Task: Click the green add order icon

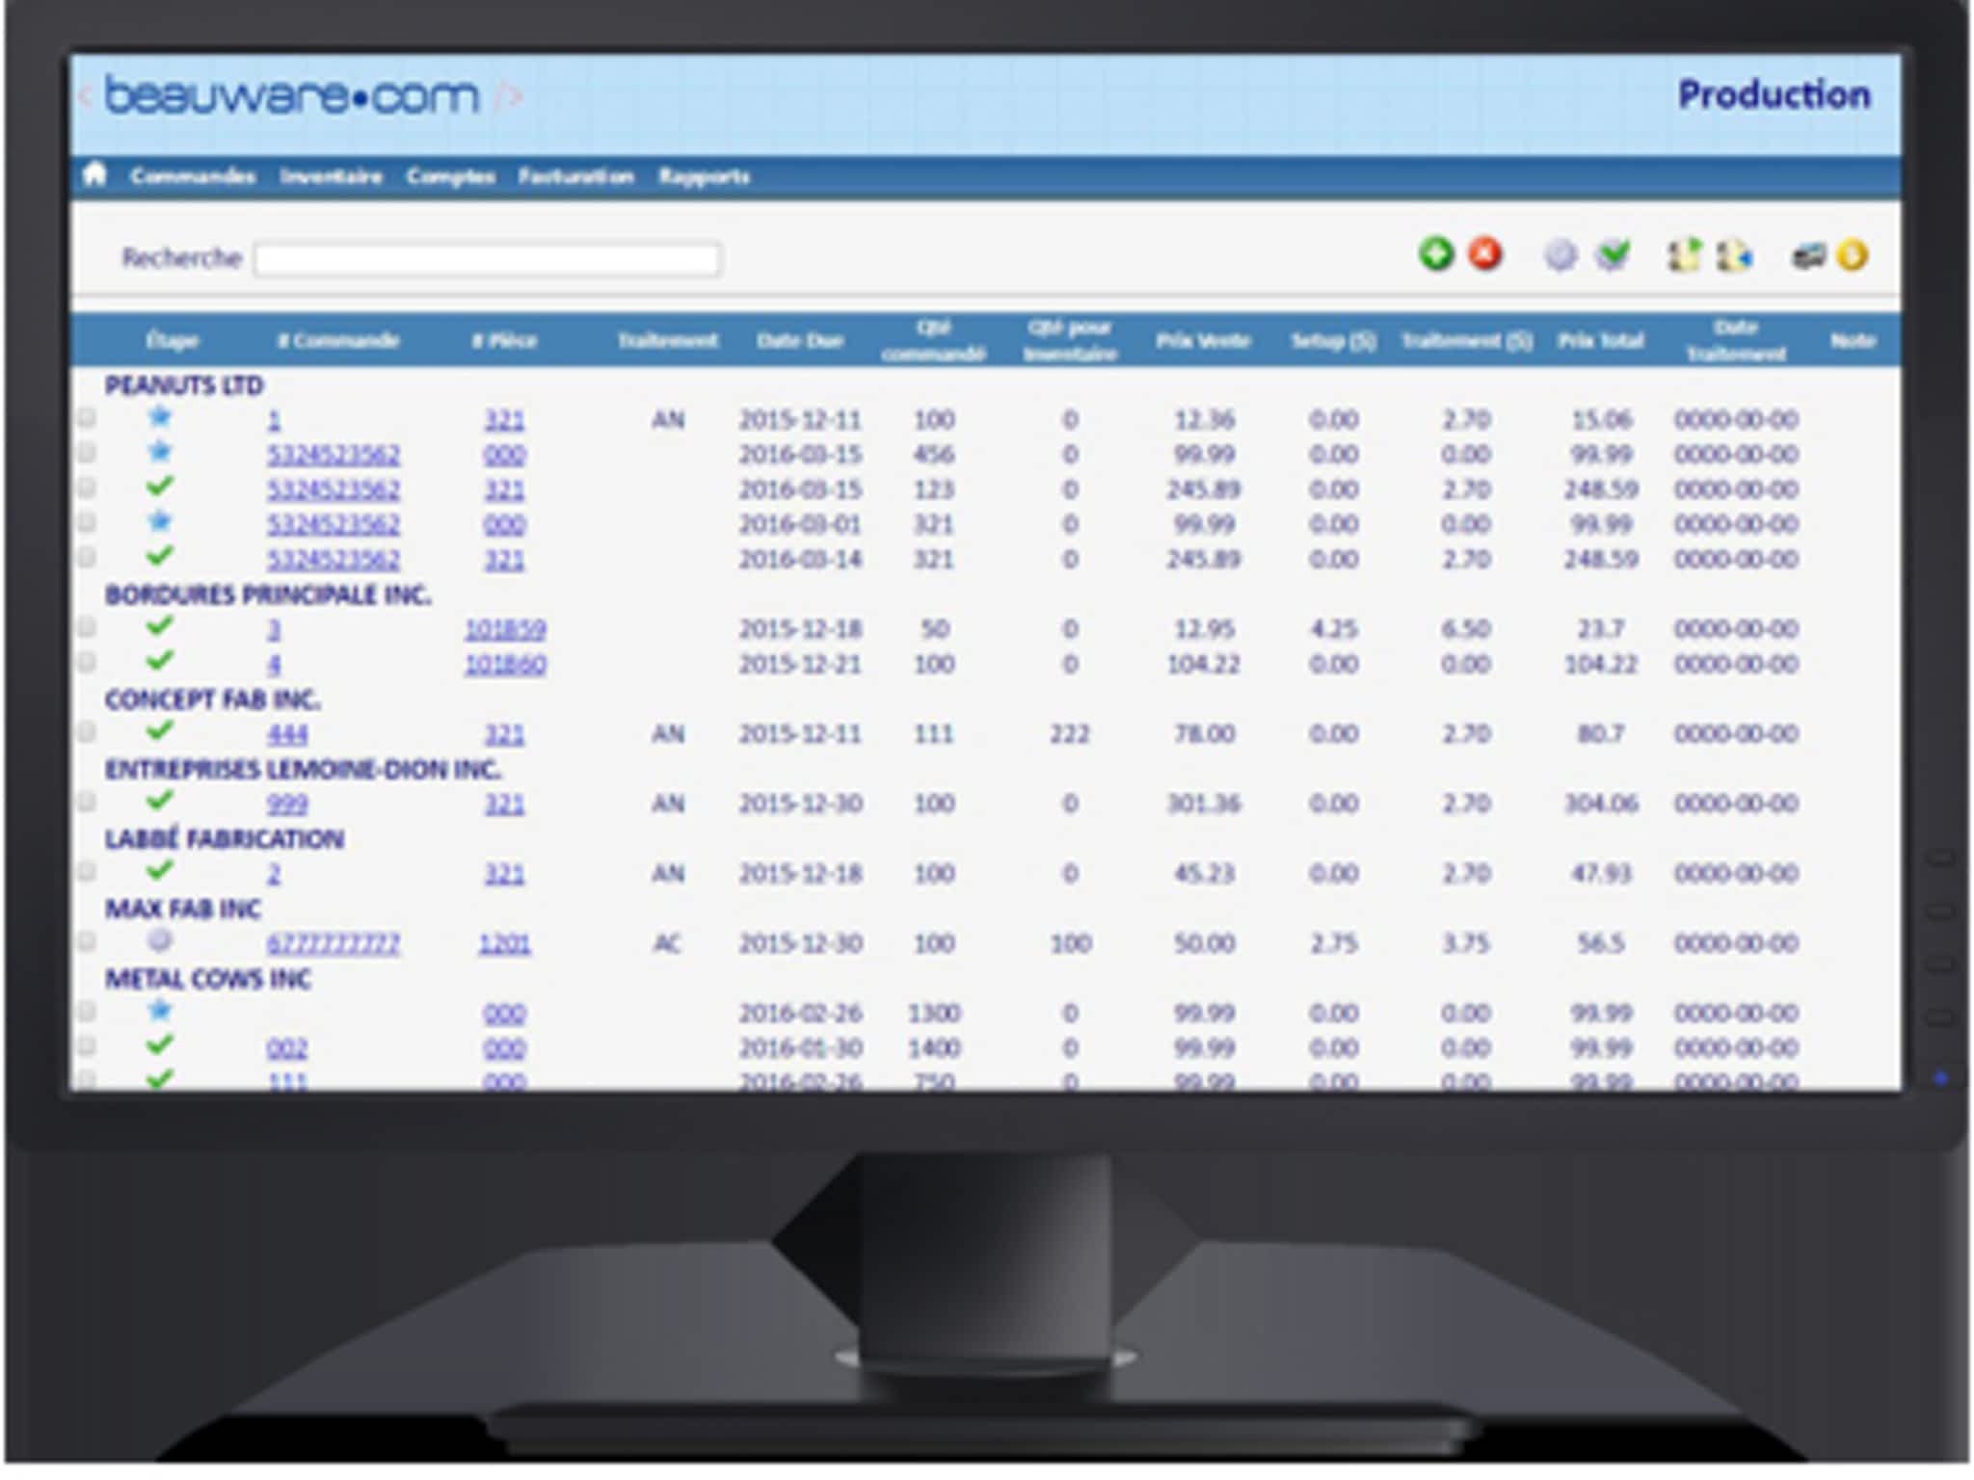Action: click(x=1435, y=254)
